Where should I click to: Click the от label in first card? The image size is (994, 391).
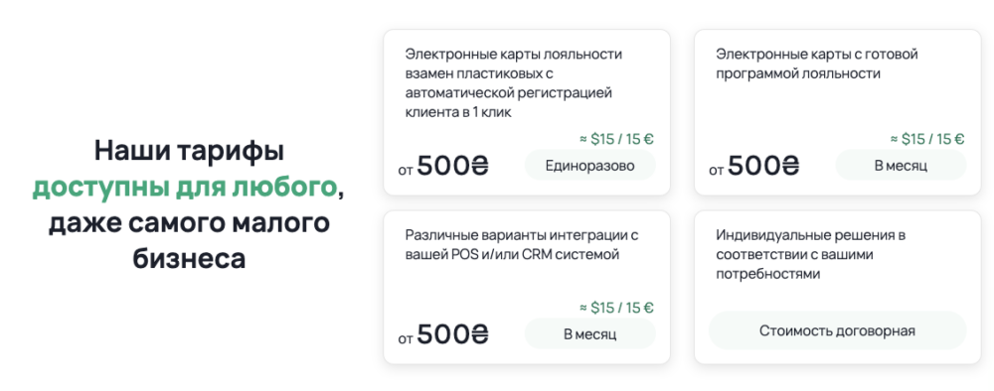(406, 170)
